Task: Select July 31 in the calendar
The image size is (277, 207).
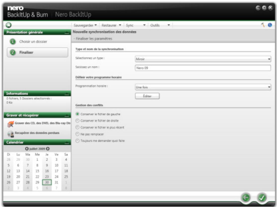Action: click(x=56, y=182)
